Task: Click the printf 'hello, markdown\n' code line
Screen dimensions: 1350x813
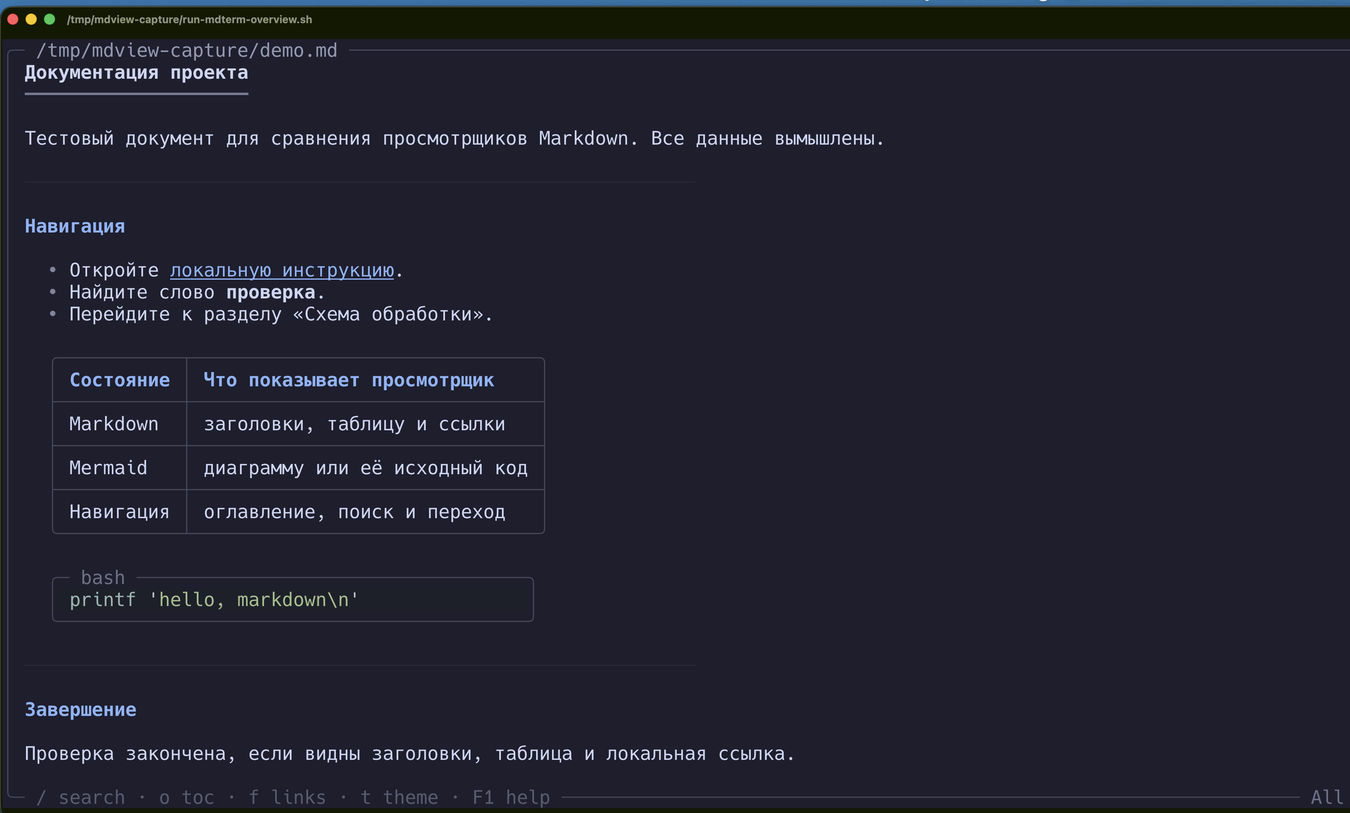Action: click(x=214, y=600)
